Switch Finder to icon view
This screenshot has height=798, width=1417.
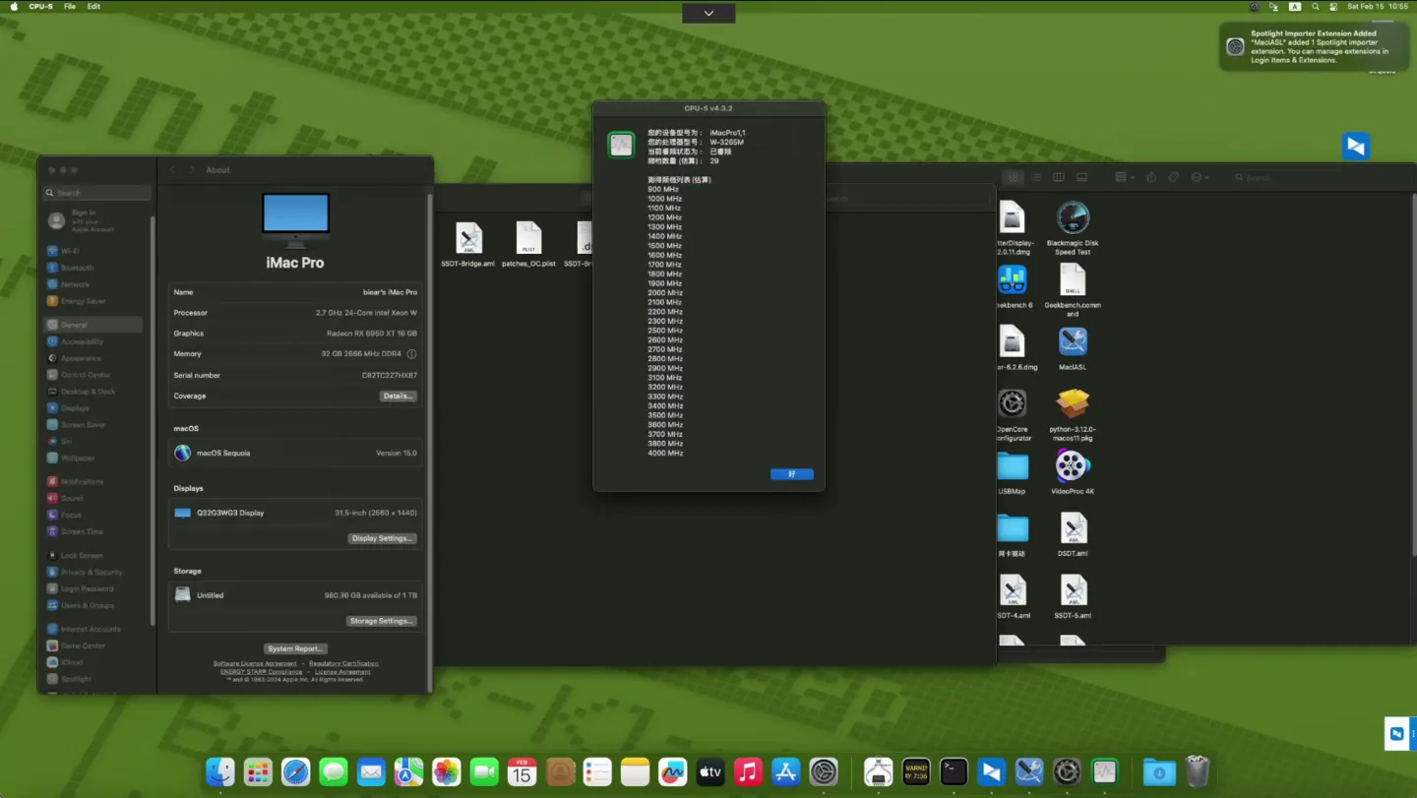1013,178
